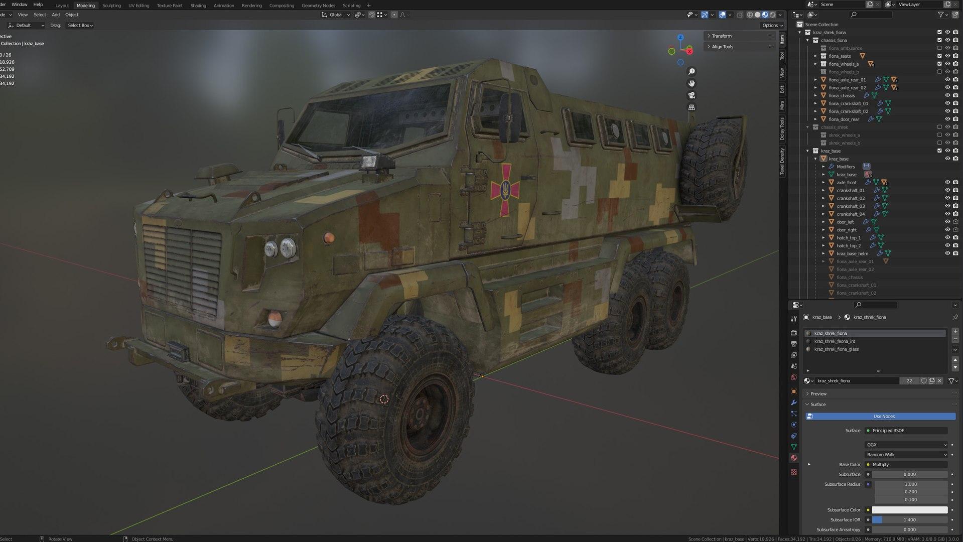Enable the fiona_ambulance collection checkbox
Image resolution: width=963 pixels, height=542 pixels.
click(x=939, y=48)
